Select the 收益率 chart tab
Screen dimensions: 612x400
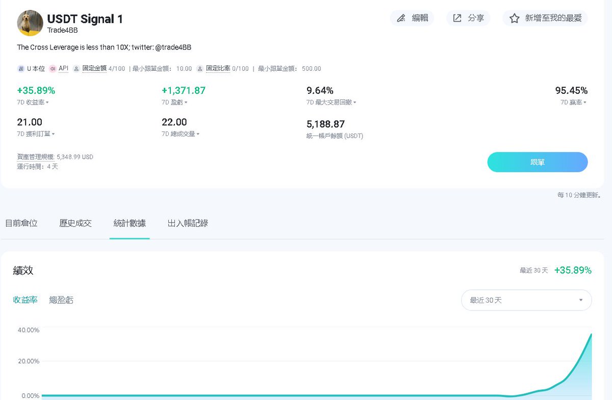pyautogui.click(x=25, y=300)
